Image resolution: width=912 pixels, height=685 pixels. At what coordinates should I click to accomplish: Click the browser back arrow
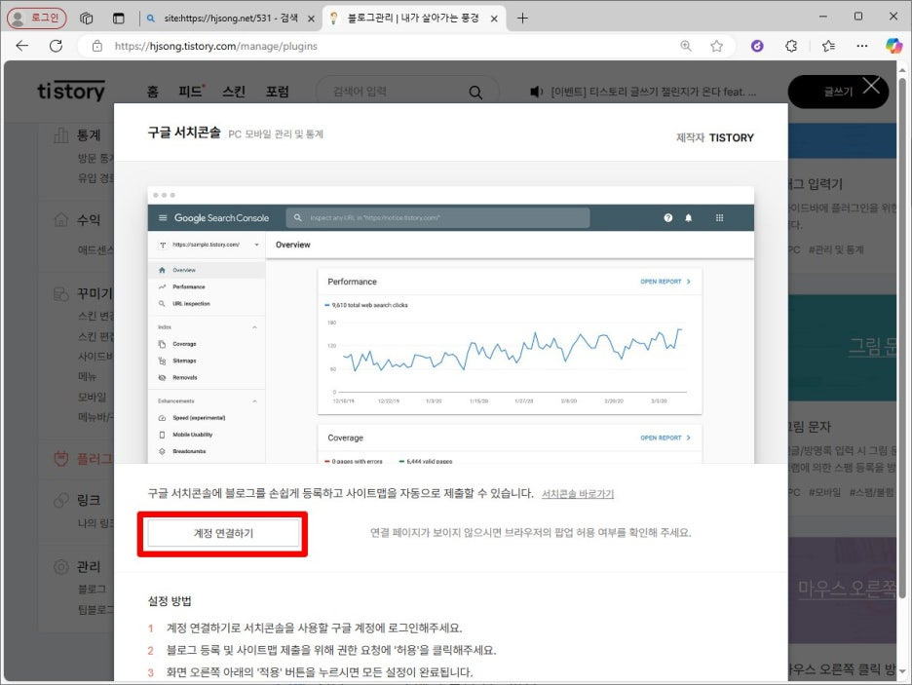click(22, 46)
